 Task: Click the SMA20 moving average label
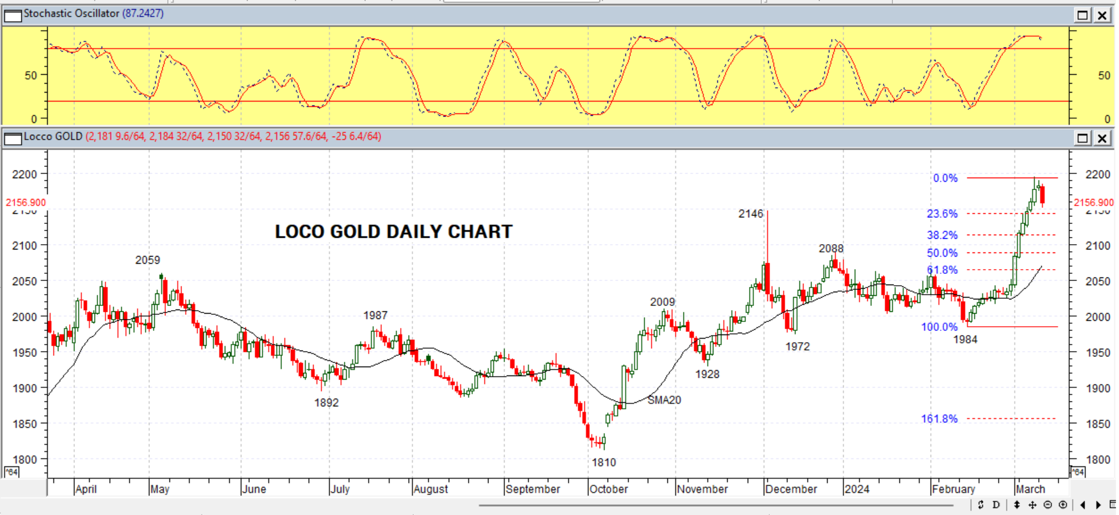coord(664,400)
